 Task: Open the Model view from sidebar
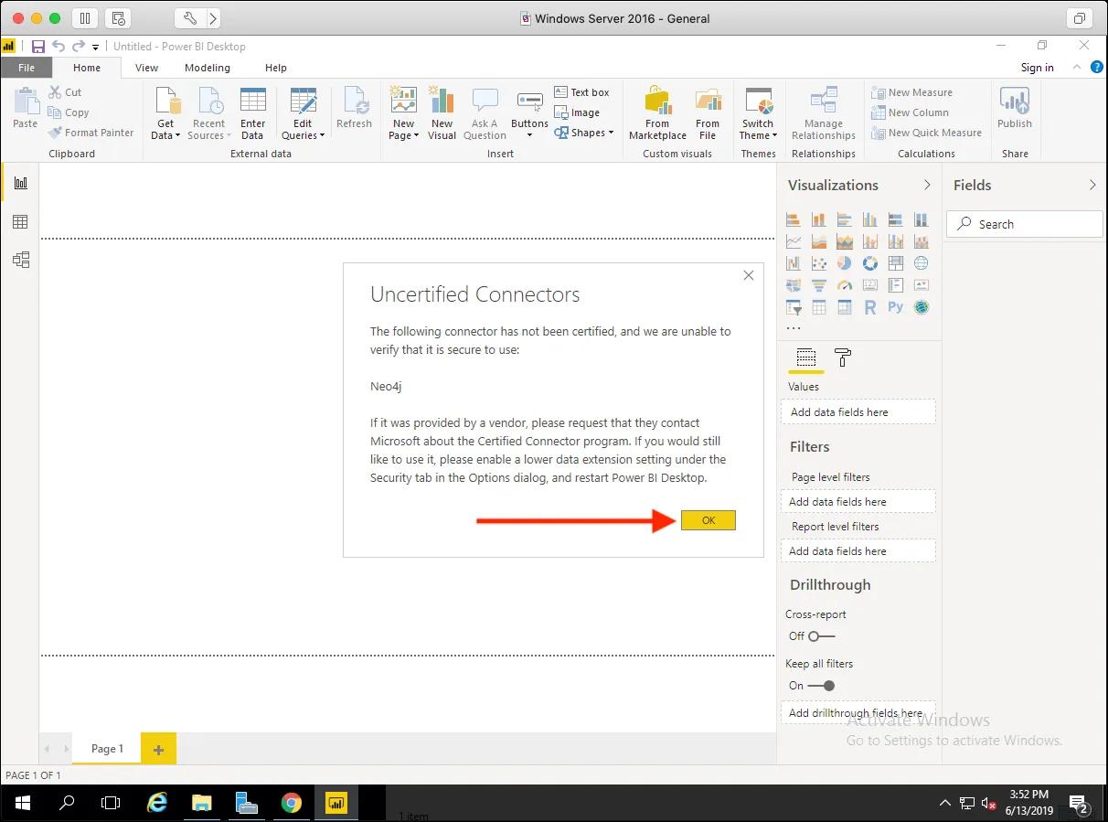[x=20, y=260]
